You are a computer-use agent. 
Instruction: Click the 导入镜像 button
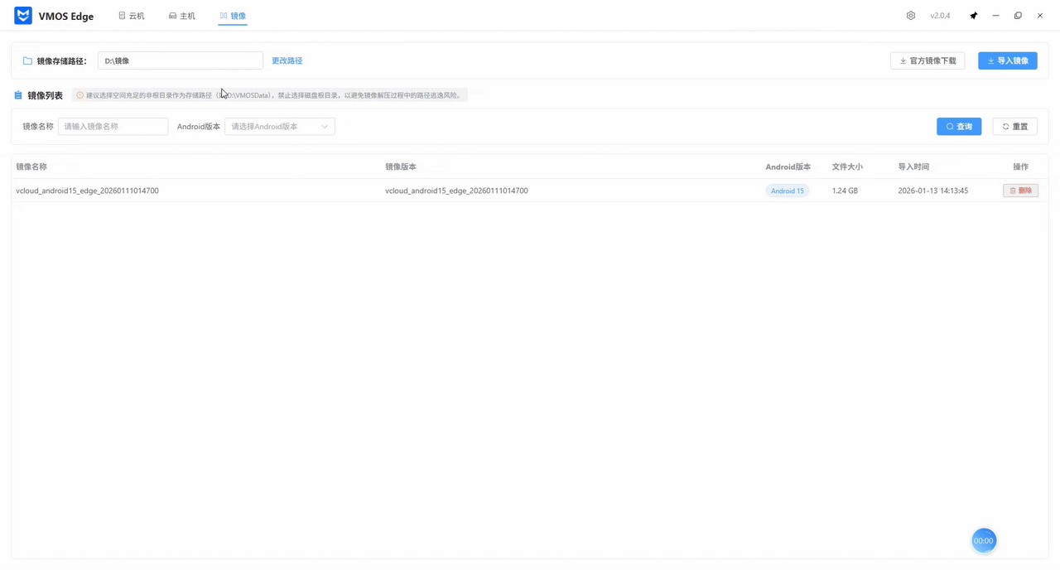click(1007, 60)
